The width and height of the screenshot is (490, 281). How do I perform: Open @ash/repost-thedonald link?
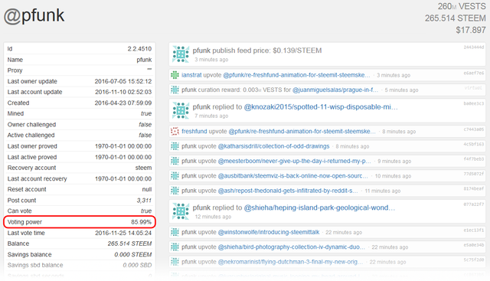coord(288,191)
